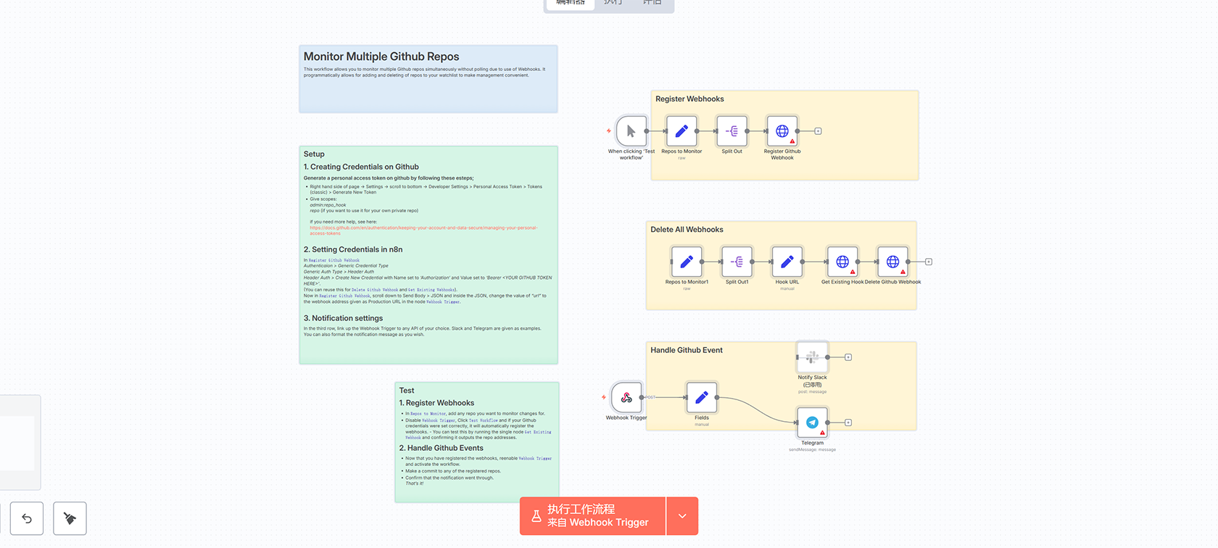The width and height of the screenshot is (1218, 548).
Task: Click the Delete Github Webhook node
Action: click(892, 262)
